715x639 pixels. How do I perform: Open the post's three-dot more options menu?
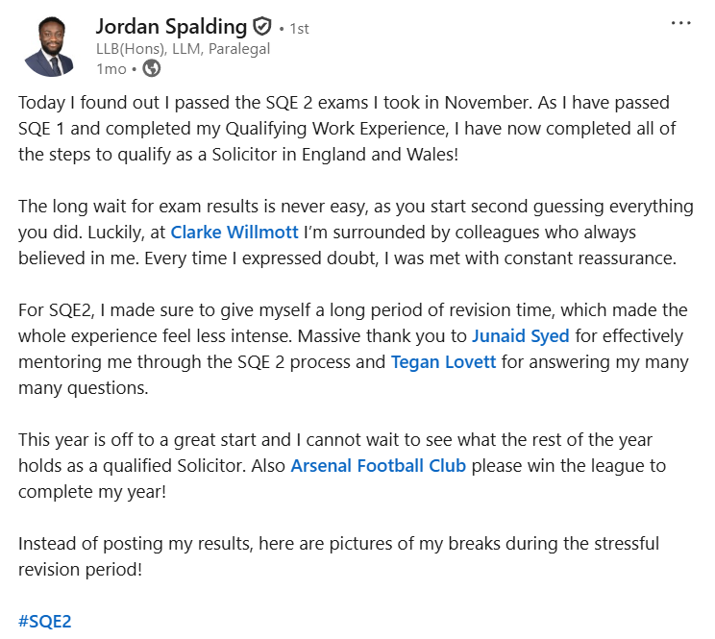point(680,23)
